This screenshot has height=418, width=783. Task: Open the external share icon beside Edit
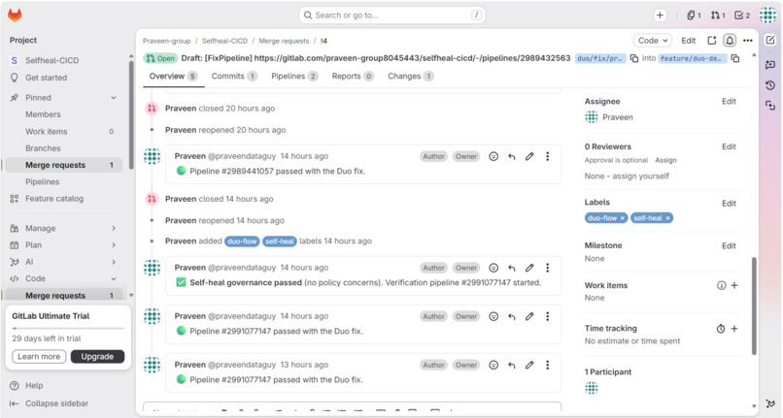click(712, 41)
